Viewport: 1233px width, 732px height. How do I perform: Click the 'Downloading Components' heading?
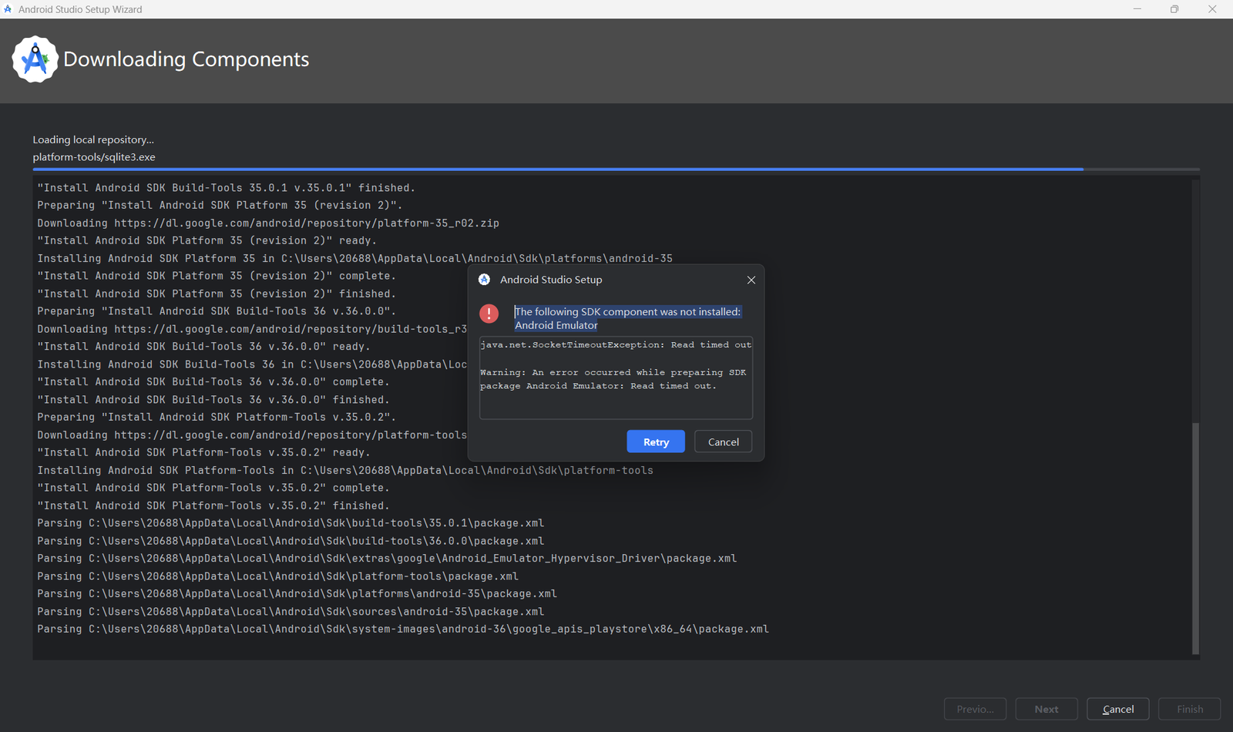point(186,59)
